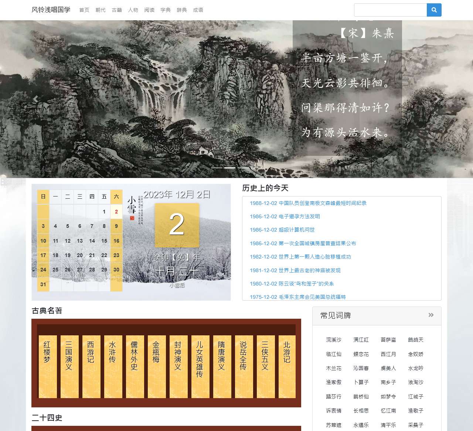Open the 临江仙 cipai link

point(334,354)
